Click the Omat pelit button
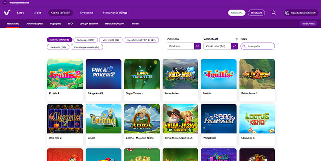The height and width of the screenshot is (161, 321). click(256, 13)
